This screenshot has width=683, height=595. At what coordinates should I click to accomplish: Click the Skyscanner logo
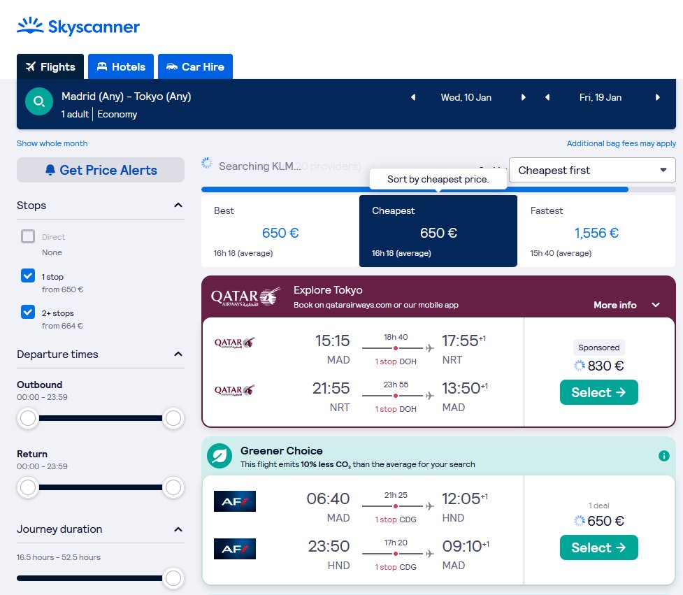78,27
